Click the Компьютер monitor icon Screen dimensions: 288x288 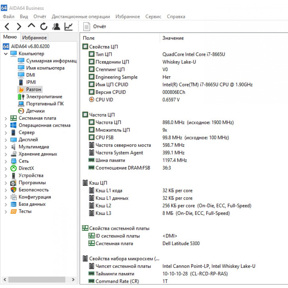pos(14,54)
